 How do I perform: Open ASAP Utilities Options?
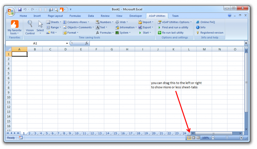(175, 22)
